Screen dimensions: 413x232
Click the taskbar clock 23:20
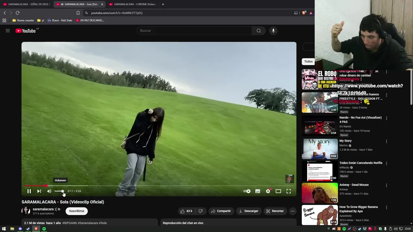[x=408, y=229]
